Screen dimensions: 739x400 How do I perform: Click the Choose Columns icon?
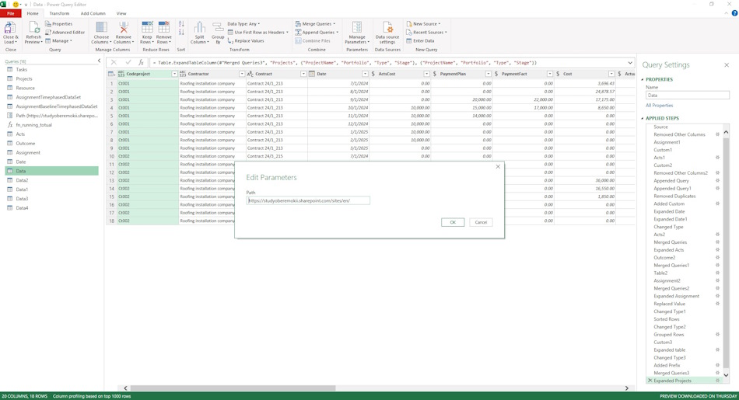pyautogui.click(x=101, y=27)
